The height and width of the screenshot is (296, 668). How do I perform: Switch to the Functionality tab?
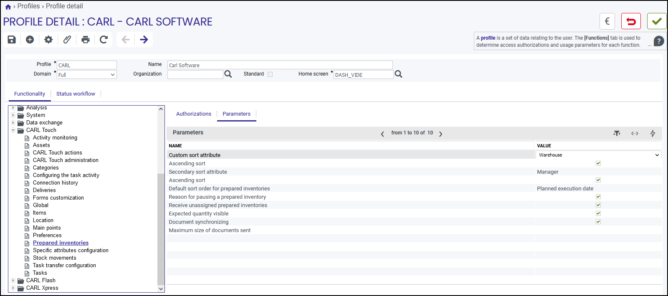pos(30,94)
